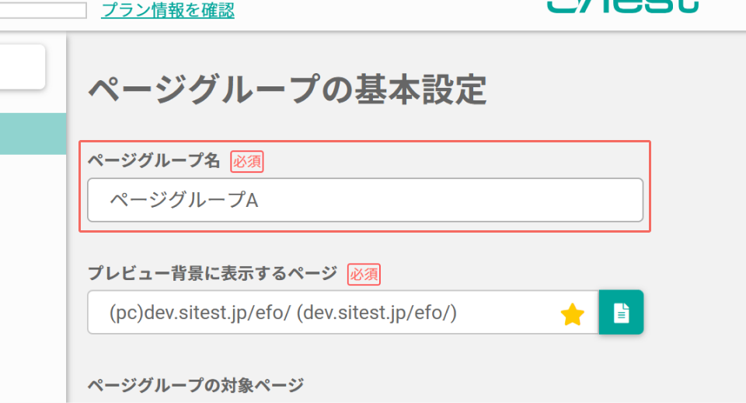Click the (pc)dev.sitest.jp/efo/ selected page text
This screenshot has width=746, height=403.
[283, 313]
